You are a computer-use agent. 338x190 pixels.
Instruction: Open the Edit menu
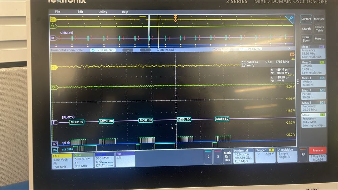[x=80, y=12]
